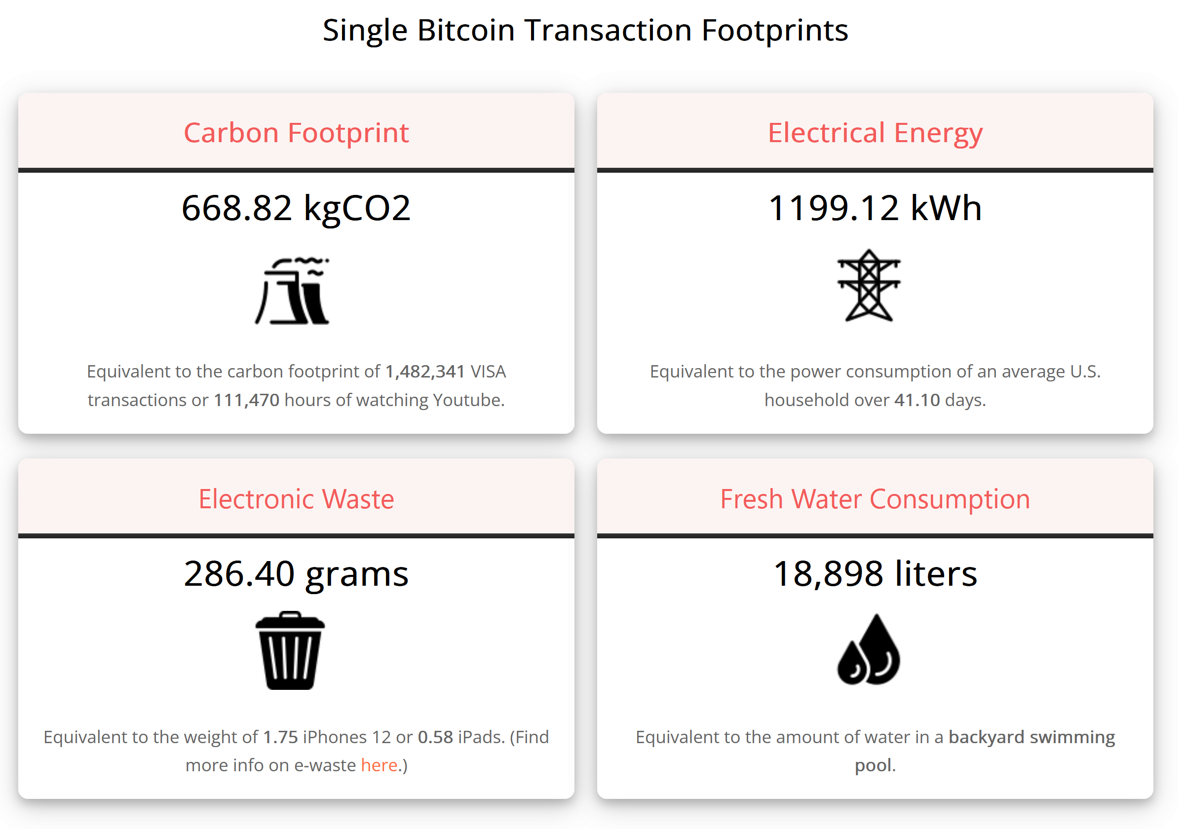The image size is (1183, 829).
Task: Click the 286.40 grams value
Action: (x=297, y=574)
